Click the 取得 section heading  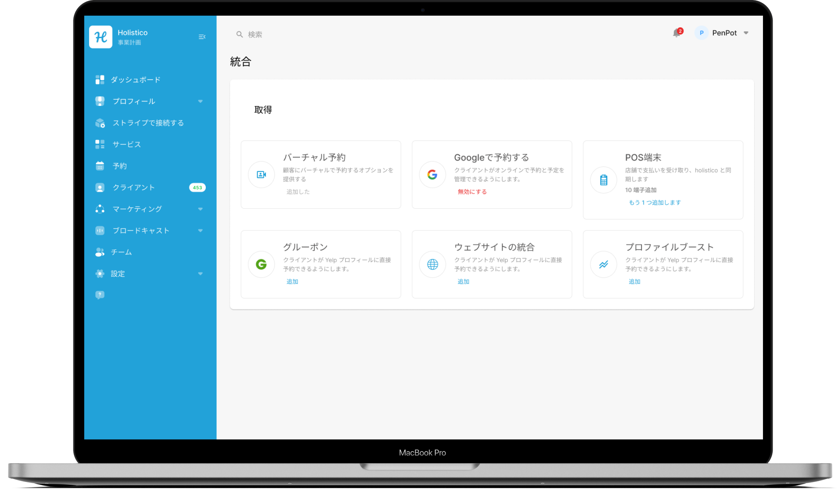[x=263, y=110]
